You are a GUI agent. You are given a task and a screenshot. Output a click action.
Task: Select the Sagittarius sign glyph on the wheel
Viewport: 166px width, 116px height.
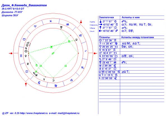point(86,51)
